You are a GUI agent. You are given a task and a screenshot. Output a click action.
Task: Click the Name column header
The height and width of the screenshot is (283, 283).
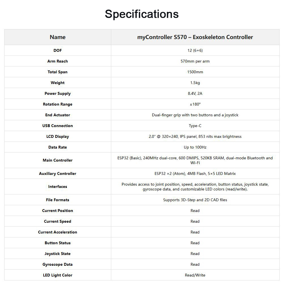57,37
